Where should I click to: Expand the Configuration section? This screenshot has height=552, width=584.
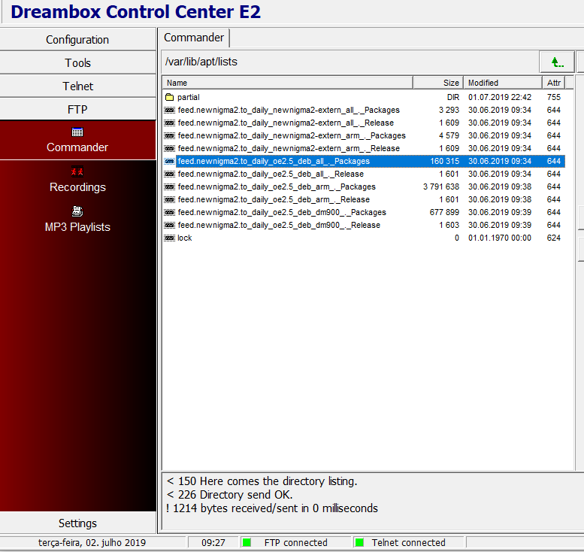[x=77, y=40]
